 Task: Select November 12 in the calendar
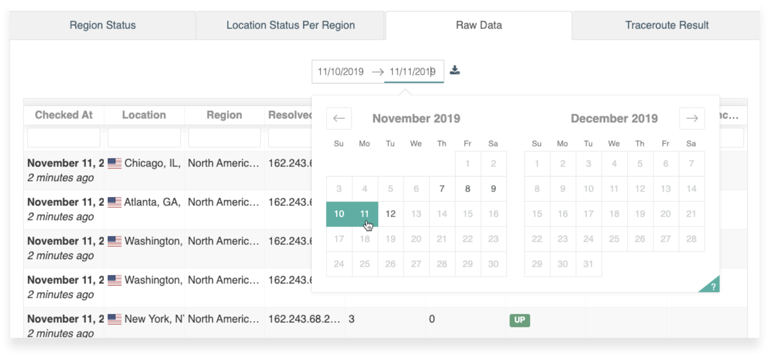pos(391,214)
